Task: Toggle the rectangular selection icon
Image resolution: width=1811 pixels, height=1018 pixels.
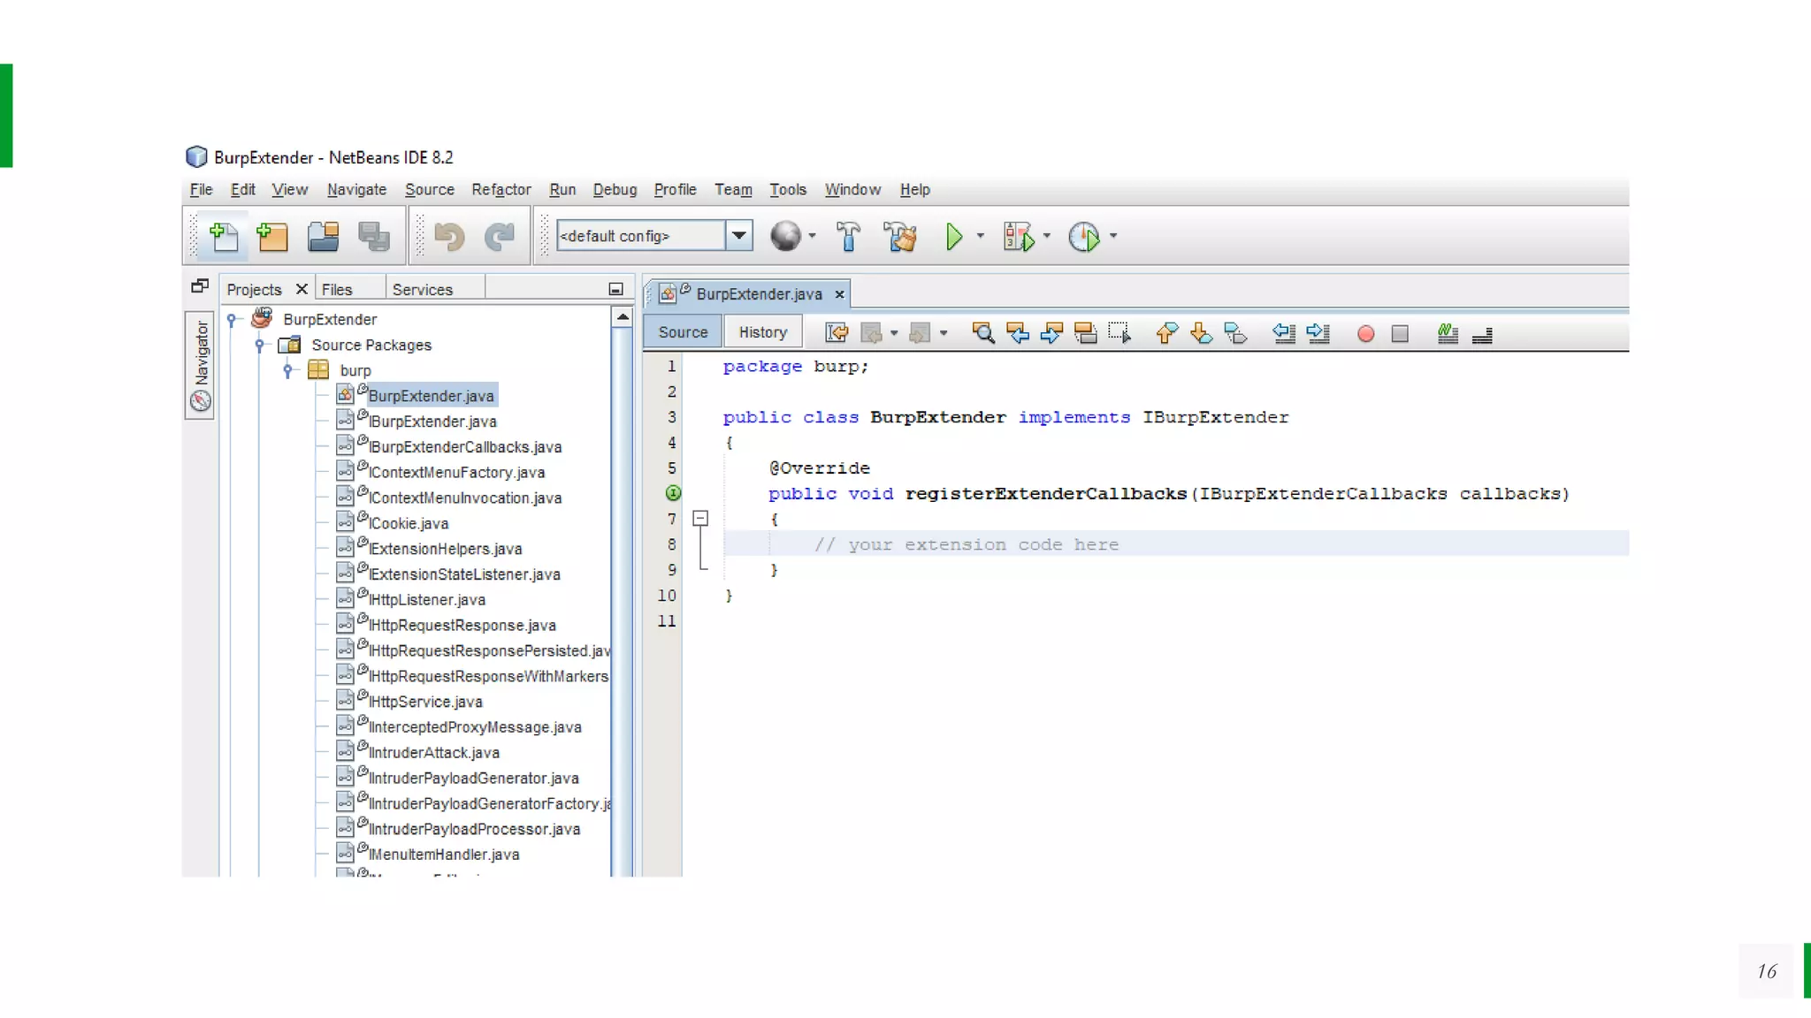Action: tap(1119, 333)
